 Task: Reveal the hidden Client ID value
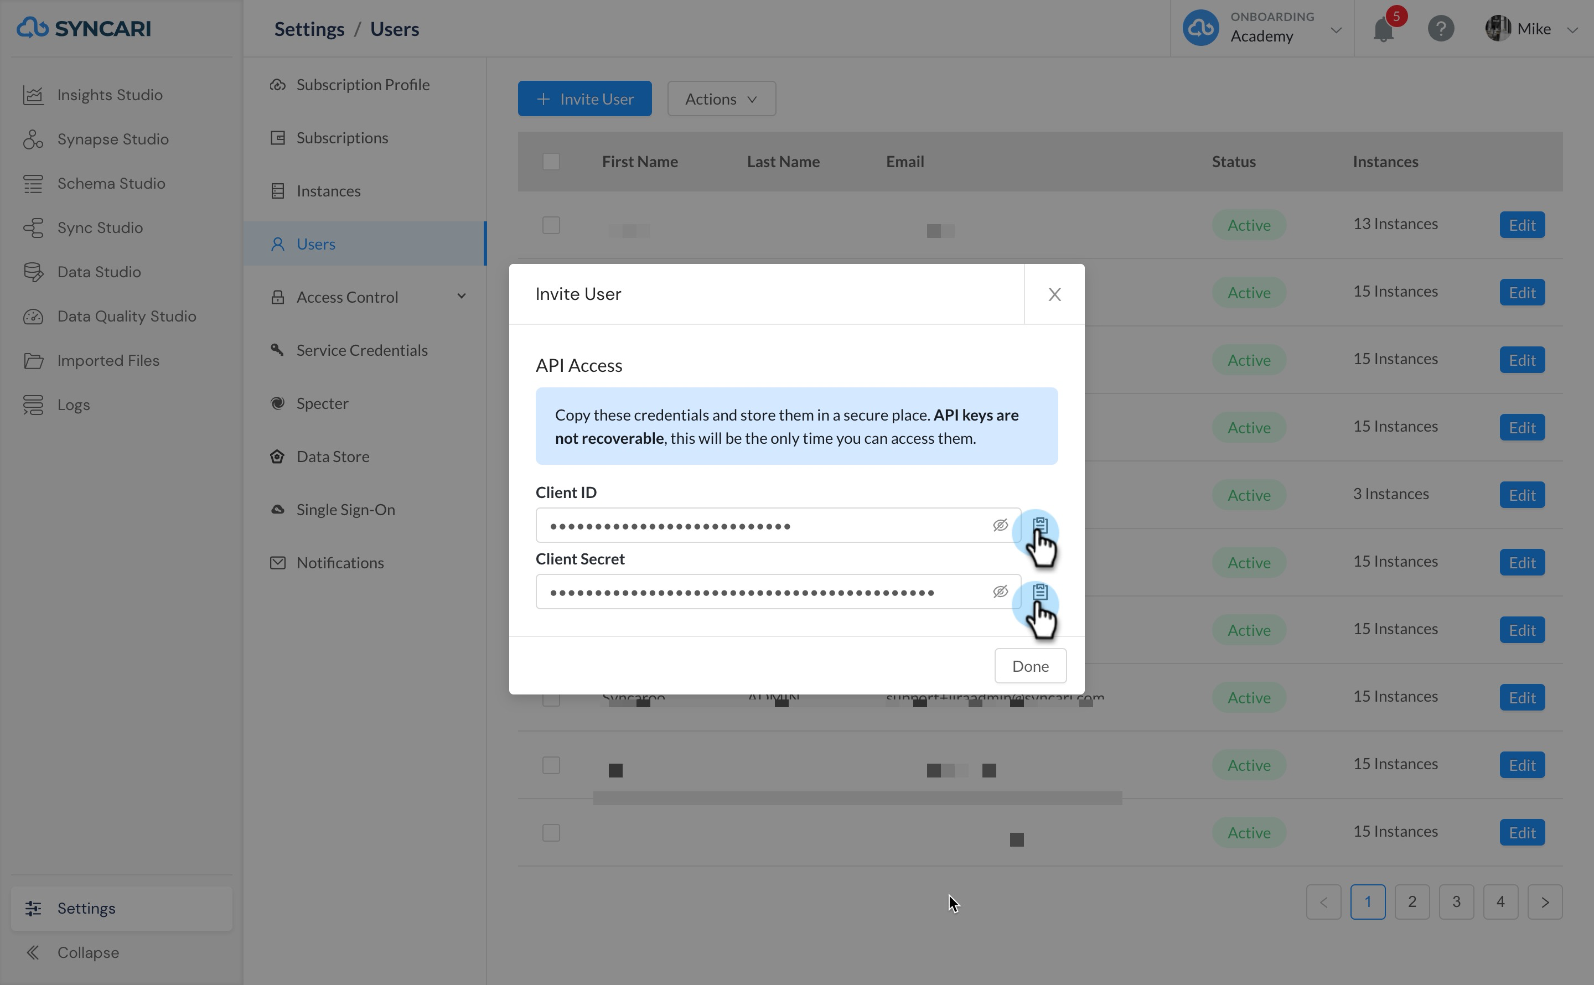click(1000, 525)
